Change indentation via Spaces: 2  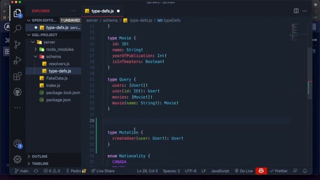(171, 171)
